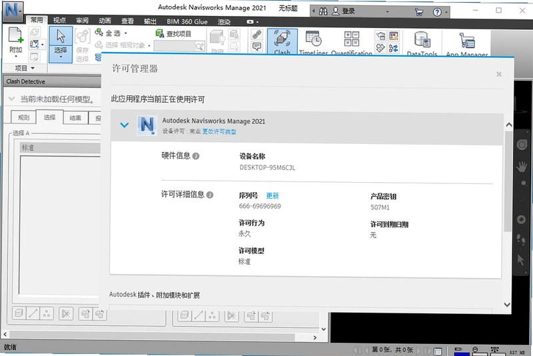Click the Hide (隐藏) cube icon
This screenshot has height=356, width=533.
(x=217, y=37)
